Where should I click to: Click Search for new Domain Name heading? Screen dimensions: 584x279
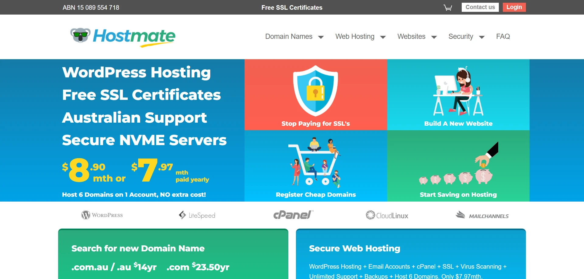(x=138, y=248)
